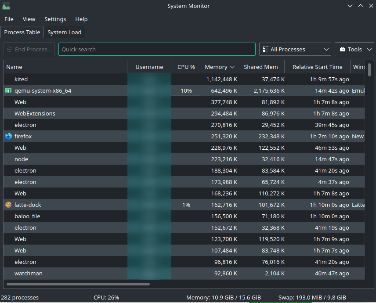Click the 1% CPU value for latte-dock
This screenshot has height=303, width=376.
pyautogui.click(x=186, y=205)
